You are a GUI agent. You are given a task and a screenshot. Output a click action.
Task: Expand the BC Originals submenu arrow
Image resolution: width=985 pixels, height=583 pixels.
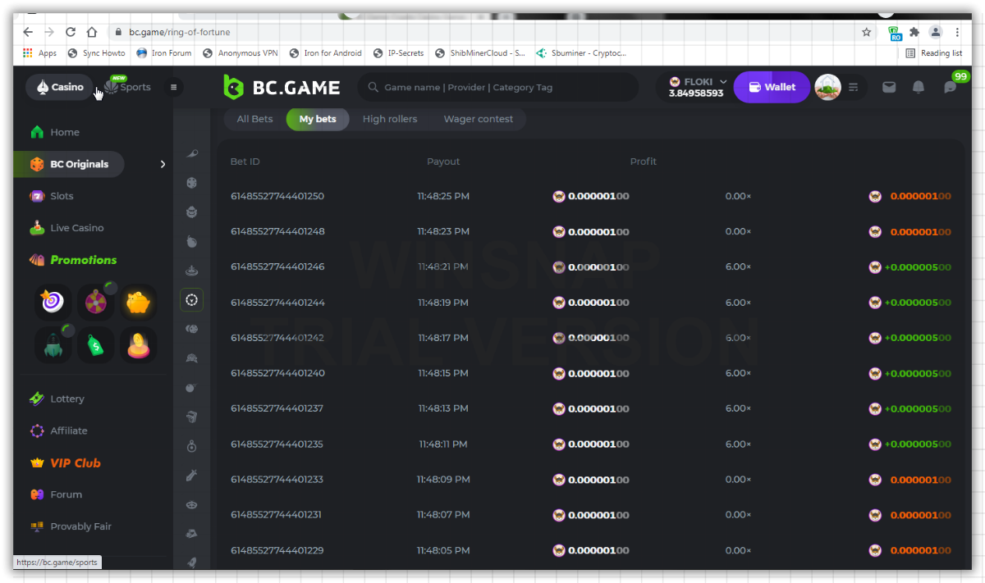point(163,164)
